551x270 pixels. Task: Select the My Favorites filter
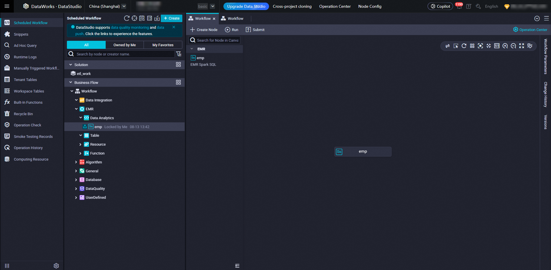tap(163, 45)
